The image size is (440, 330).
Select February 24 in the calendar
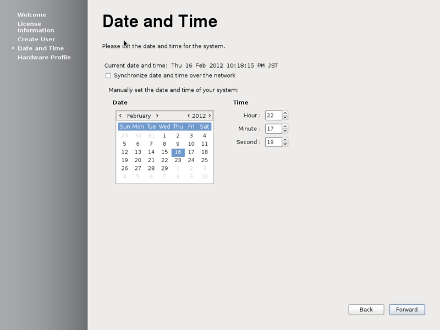point(191,160)
